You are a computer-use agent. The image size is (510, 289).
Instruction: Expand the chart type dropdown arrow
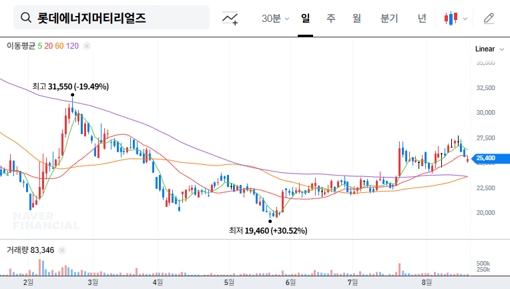coord(465,19)
